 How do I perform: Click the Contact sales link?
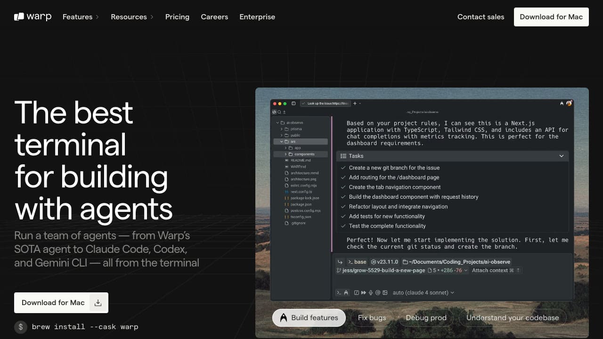[481, 17]
